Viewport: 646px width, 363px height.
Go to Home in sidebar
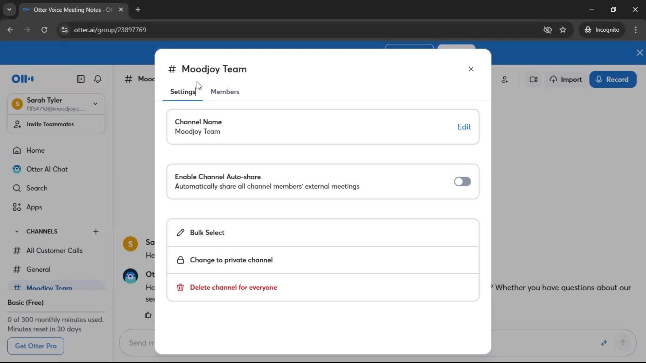35,150
